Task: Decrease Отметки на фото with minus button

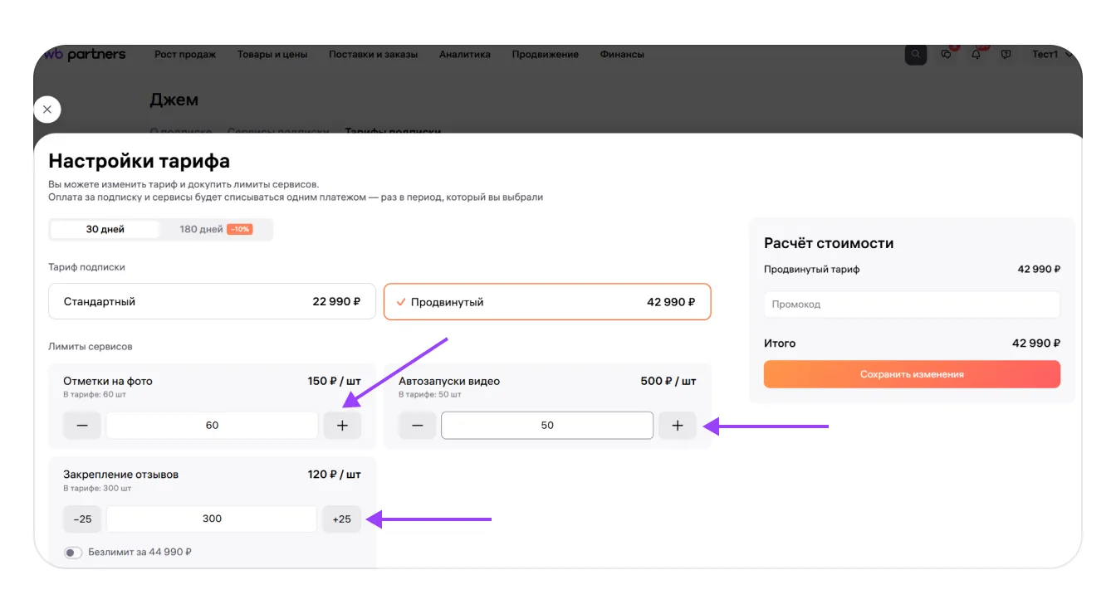Action: tap(82, 426)
